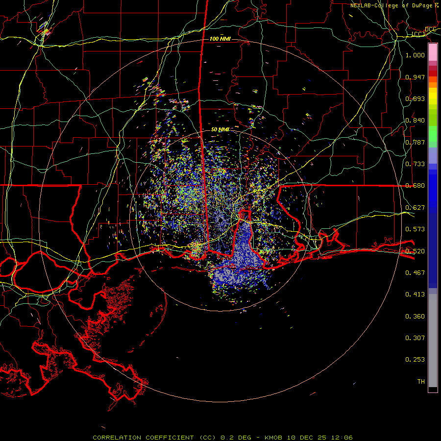
Task: Click the 10 DEC 25 date text
Action: (x=307, y=438)
